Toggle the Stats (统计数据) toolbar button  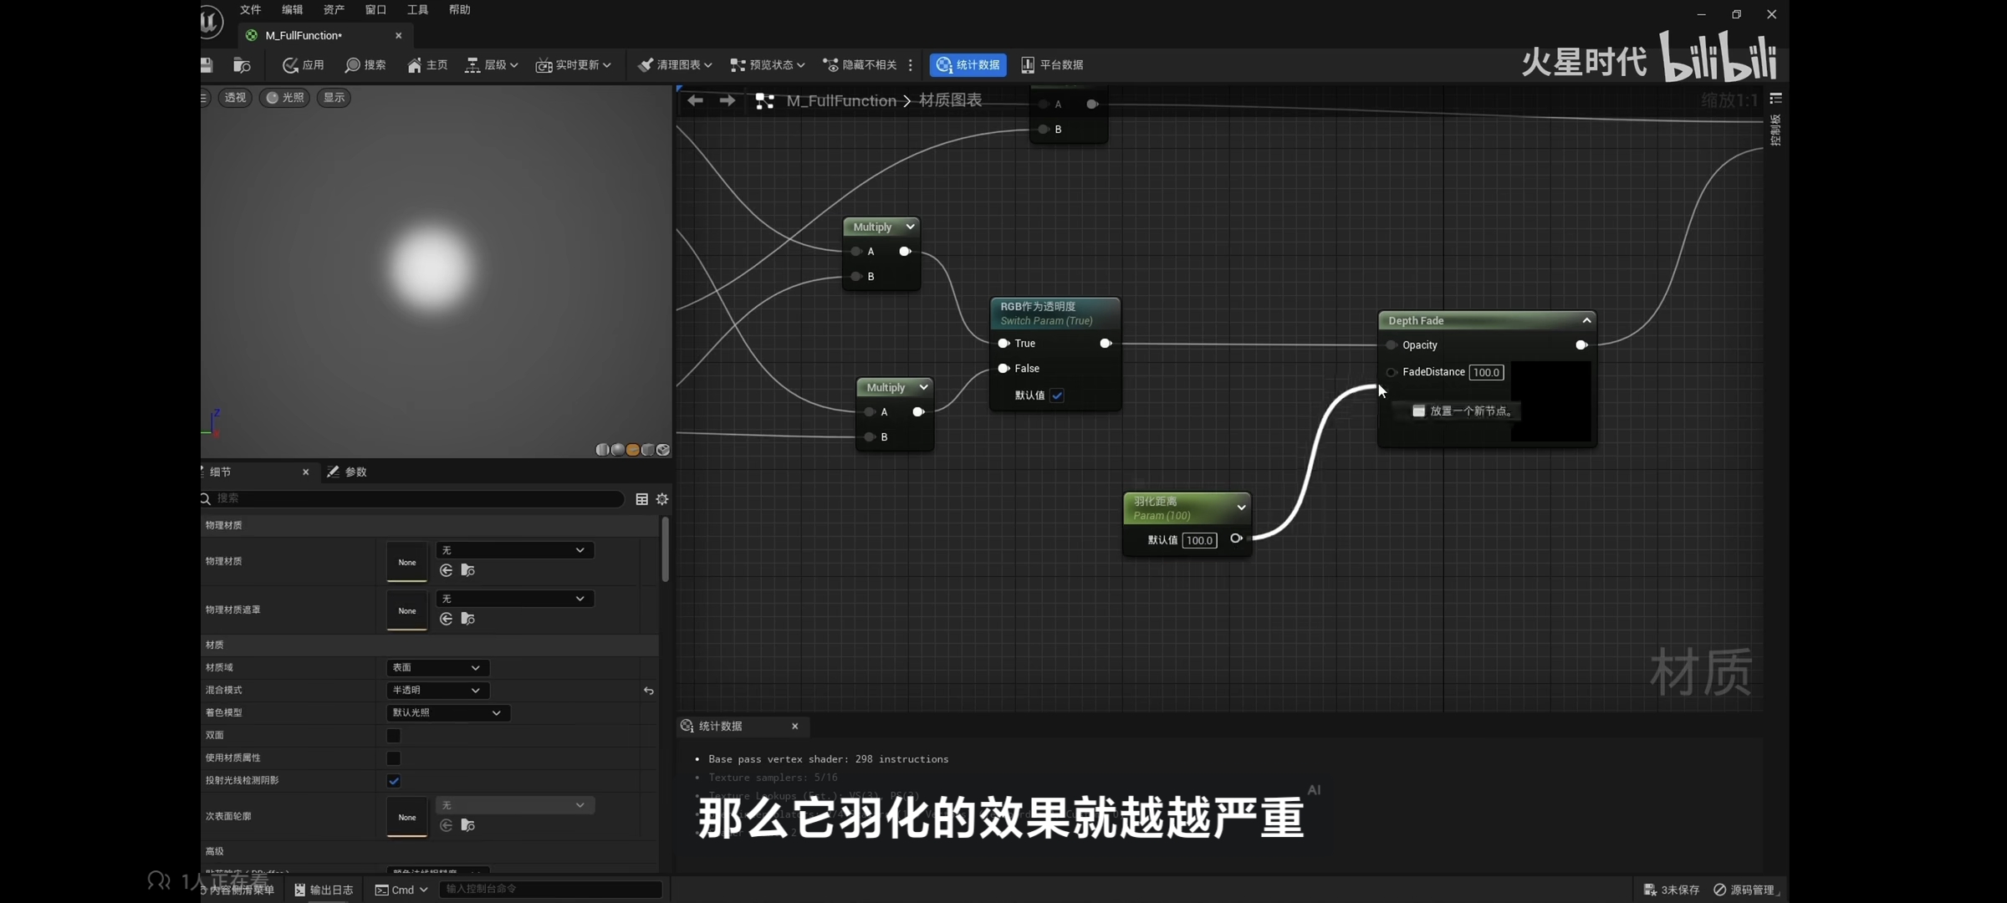tap(968, 65)
